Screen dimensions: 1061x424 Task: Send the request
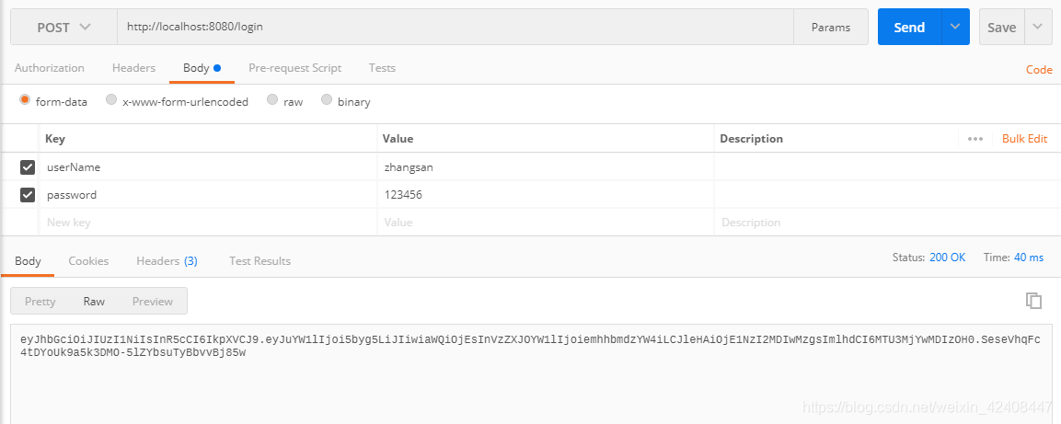coord(909,27)
